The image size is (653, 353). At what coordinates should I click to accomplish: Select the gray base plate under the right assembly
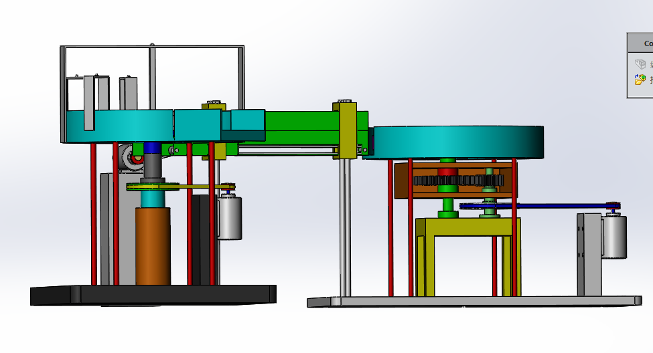coord(474,302)
